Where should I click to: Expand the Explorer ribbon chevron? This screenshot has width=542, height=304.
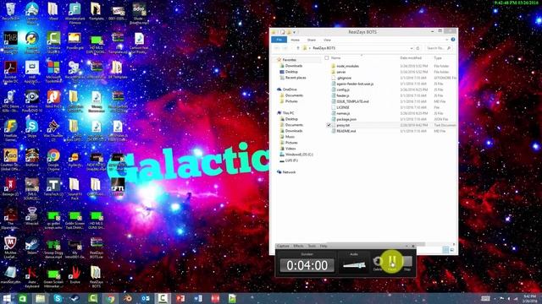coord(447,40)
